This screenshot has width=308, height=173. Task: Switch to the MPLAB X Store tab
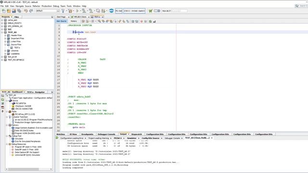[x=80, y=17]
